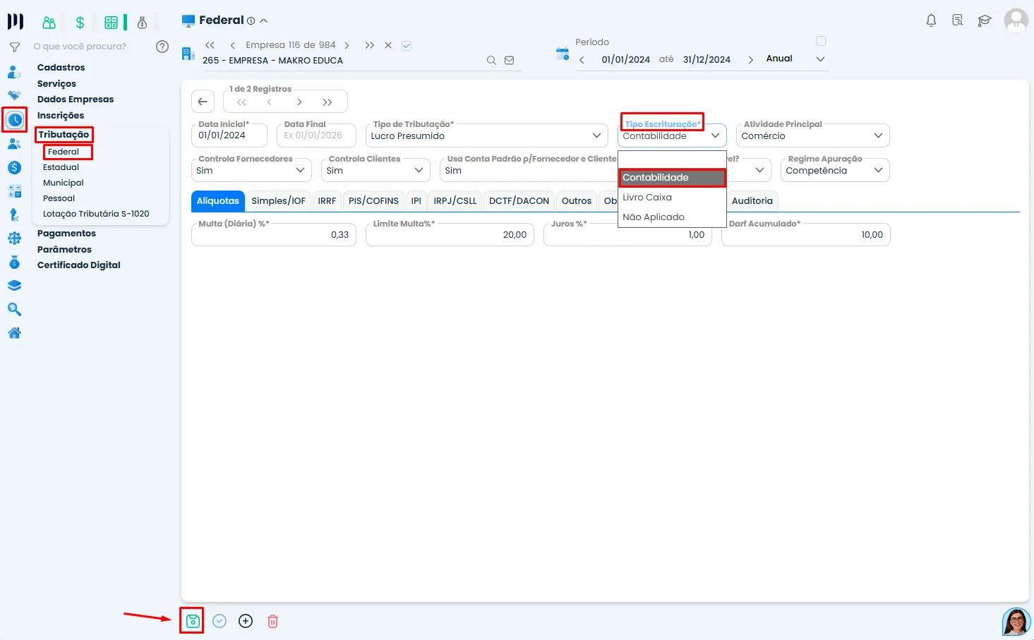This screenshot has width=1034, height=640.
Task: Click the add new record plus icon
Action: click(x=246, y=621)
